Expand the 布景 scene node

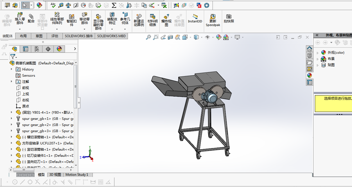(318, 59)
